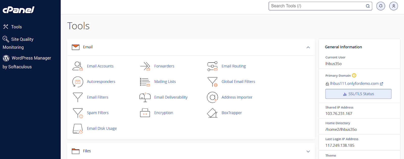Click the external link icon beside domain
This screenshot has height=159, width=404.
[382, 84]
